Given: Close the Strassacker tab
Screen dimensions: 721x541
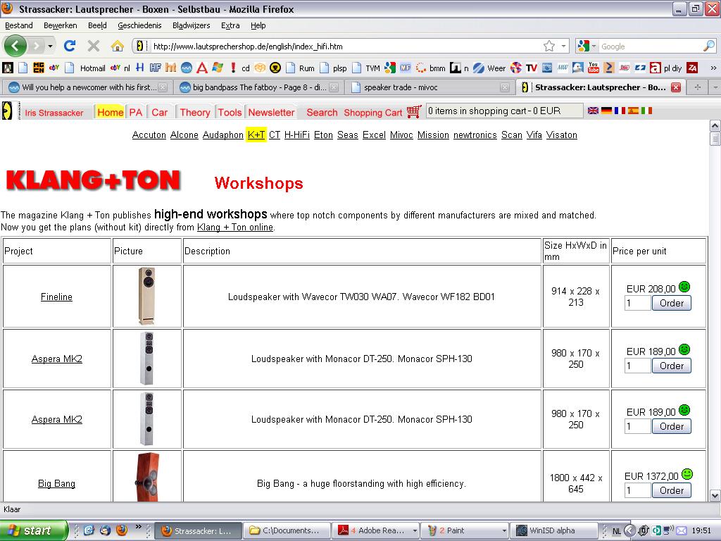Looking at the screenshot, I should click(x=675, y=87).
